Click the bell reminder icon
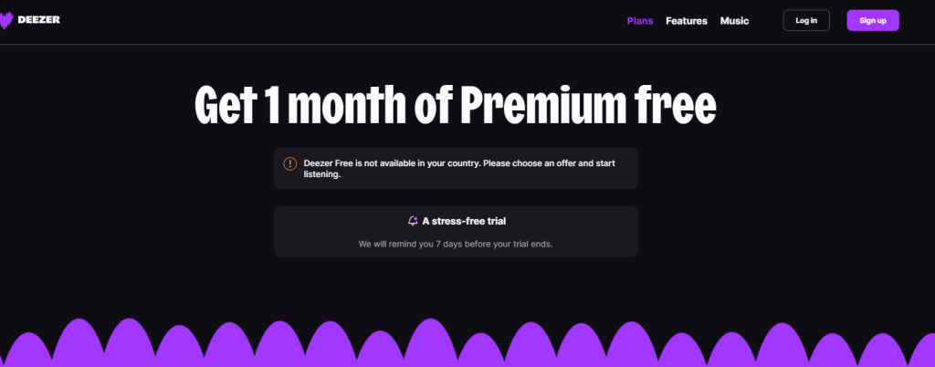Viewport: 935px width, 367px height. [412, 221]
